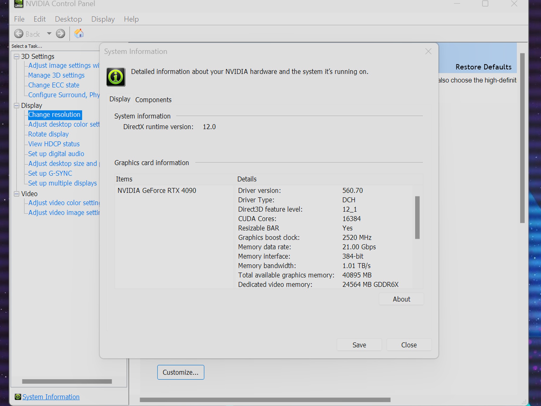
Task: Open the Edit menu
Action: pyautogui.click(x=40, y=19)
